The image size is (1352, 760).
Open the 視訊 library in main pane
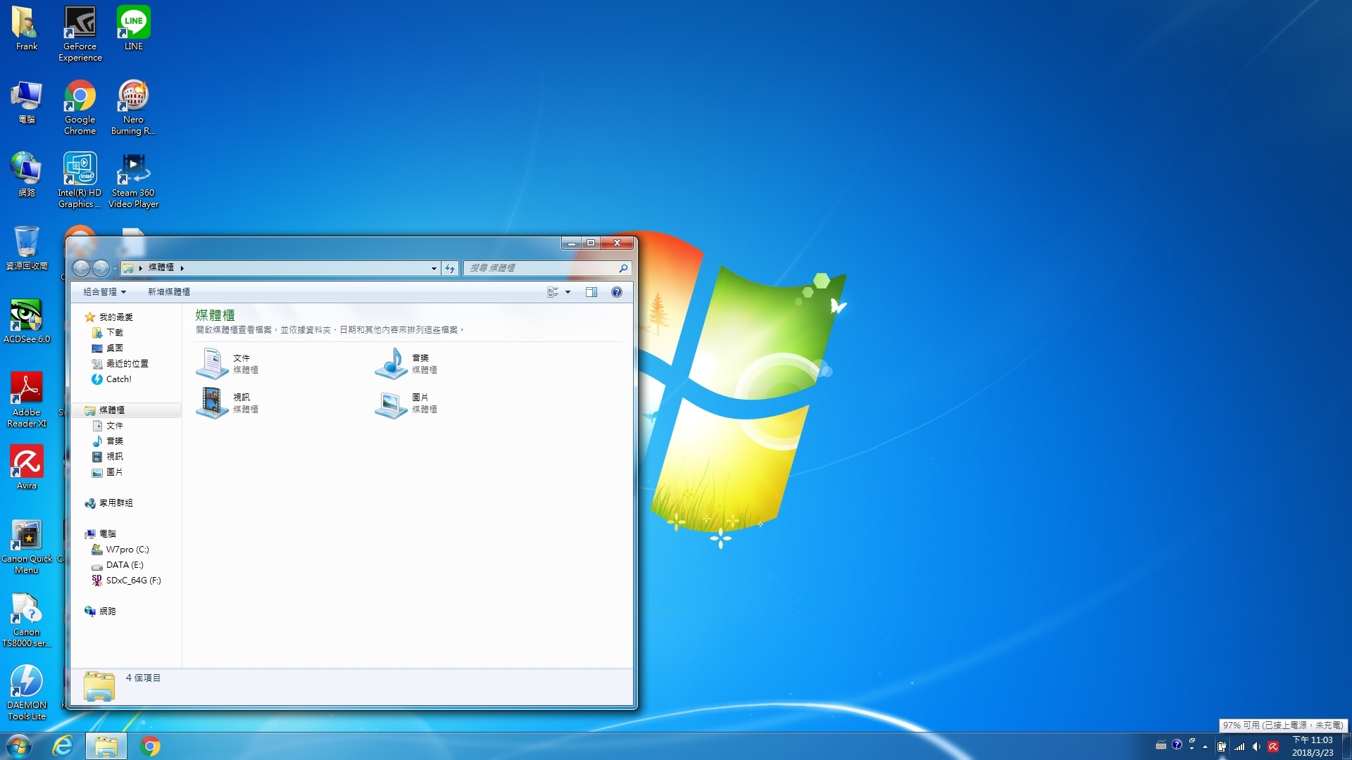point(227,403)
